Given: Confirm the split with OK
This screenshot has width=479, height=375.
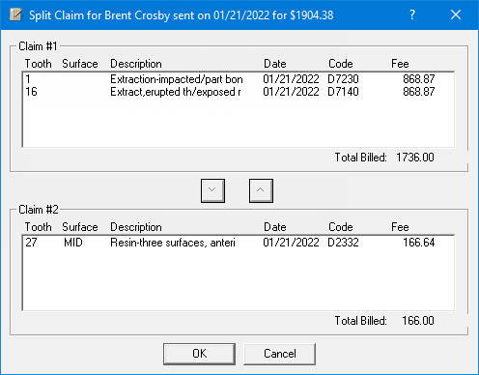Looking at the screenshot, I should click(199, 354).
